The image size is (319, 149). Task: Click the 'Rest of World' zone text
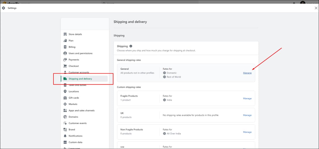point(174,77)
